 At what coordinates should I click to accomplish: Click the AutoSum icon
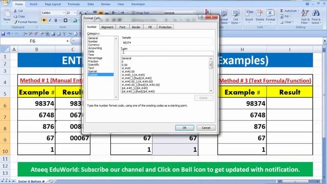(282, 11)
